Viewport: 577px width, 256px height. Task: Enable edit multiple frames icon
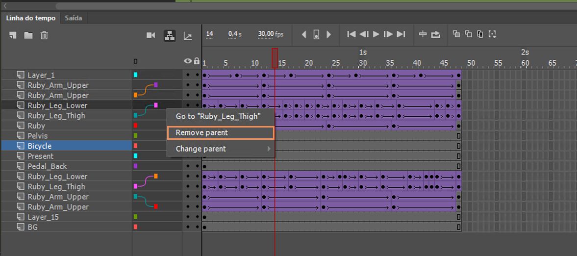point(480,34)
